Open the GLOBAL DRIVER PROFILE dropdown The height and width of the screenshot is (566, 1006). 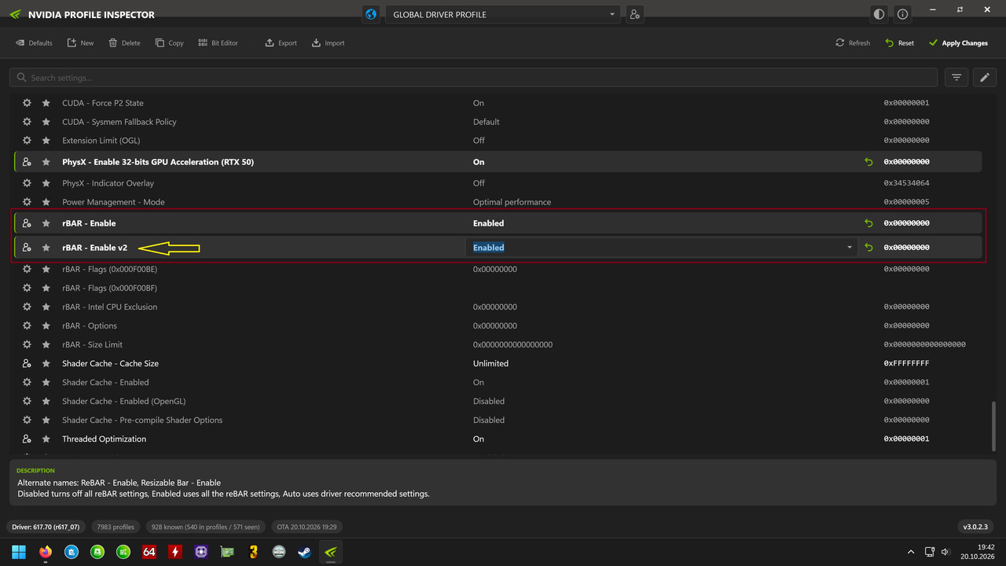502,14
